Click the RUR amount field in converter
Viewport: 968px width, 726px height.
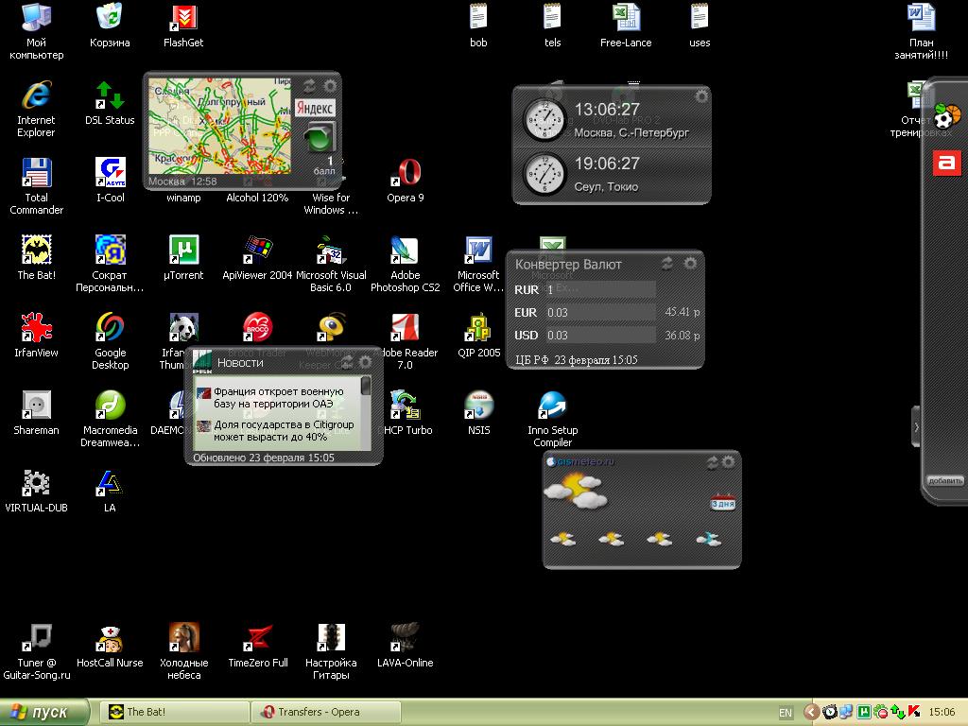coord(600,290)
